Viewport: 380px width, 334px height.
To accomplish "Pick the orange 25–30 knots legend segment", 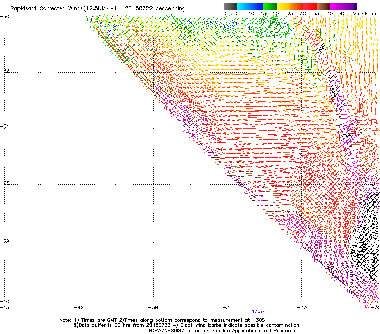I will click(297, 6).
